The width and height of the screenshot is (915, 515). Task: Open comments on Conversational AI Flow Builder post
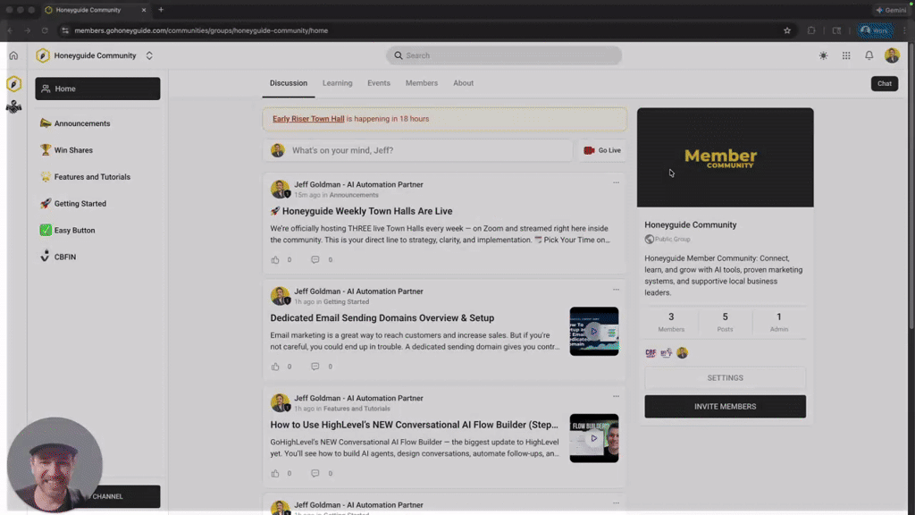[315, 474]
